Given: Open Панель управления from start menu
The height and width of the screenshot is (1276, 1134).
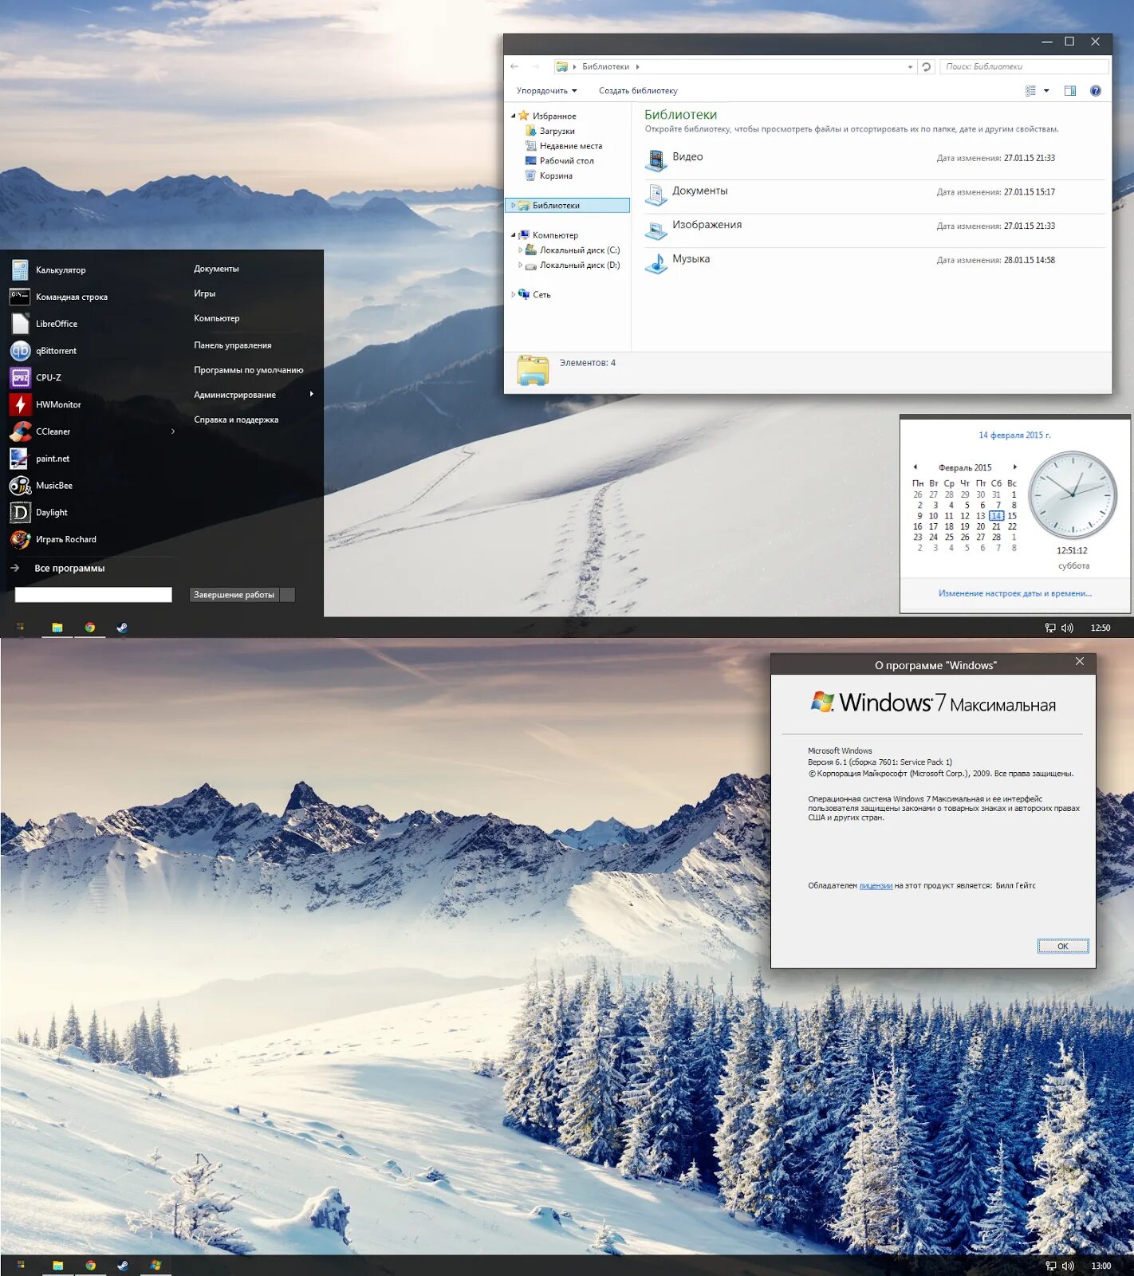Looking at the screenshot, I should 232,345.
